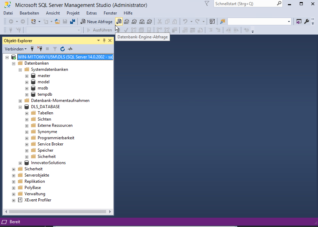
Task: Click the DAX query icon
Action: click(149, 21)
